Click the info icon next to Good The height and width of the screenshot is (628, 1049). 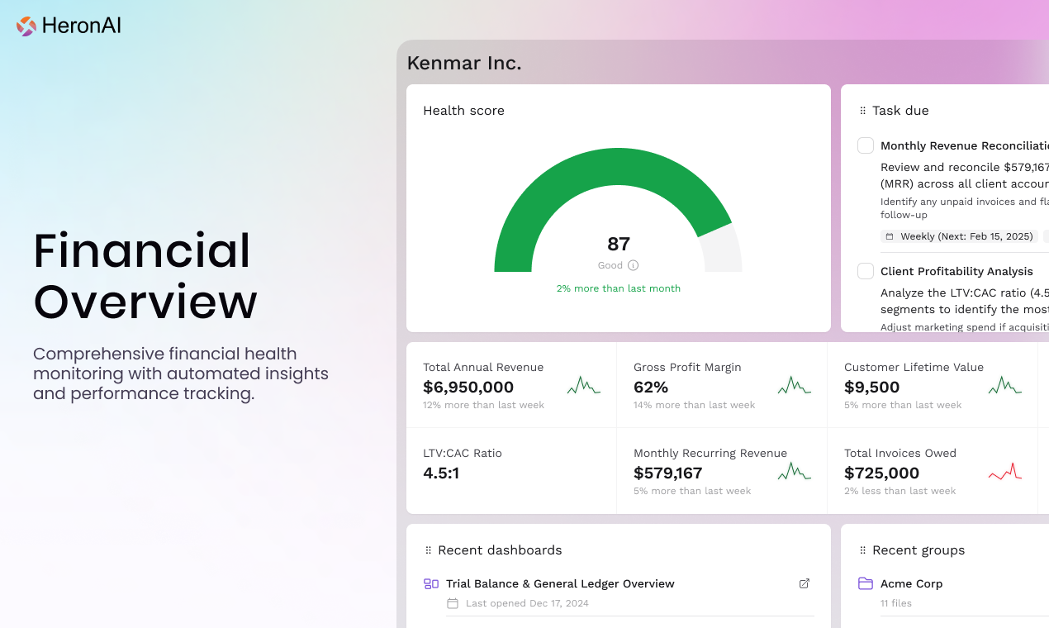(634, 265)
